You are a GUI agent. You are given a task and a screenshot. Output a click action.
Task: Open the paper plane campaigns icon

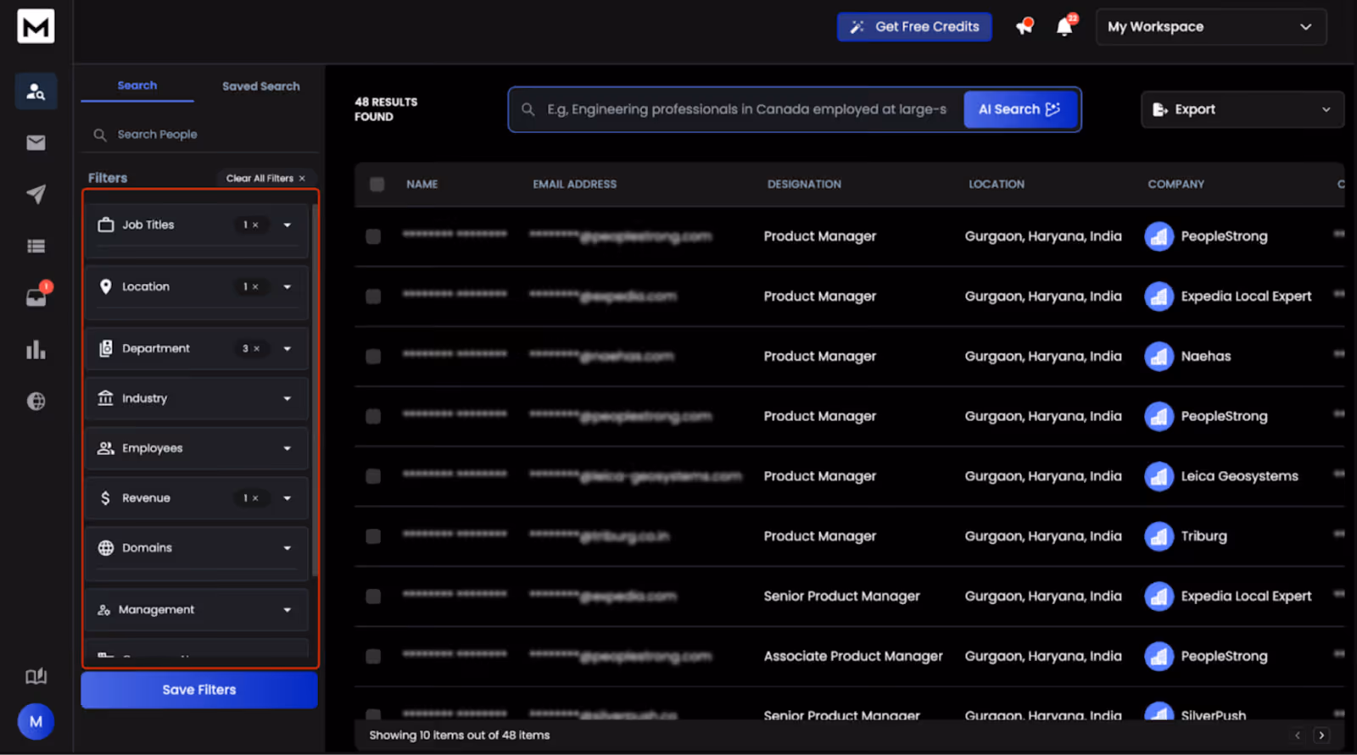(36, 194)
